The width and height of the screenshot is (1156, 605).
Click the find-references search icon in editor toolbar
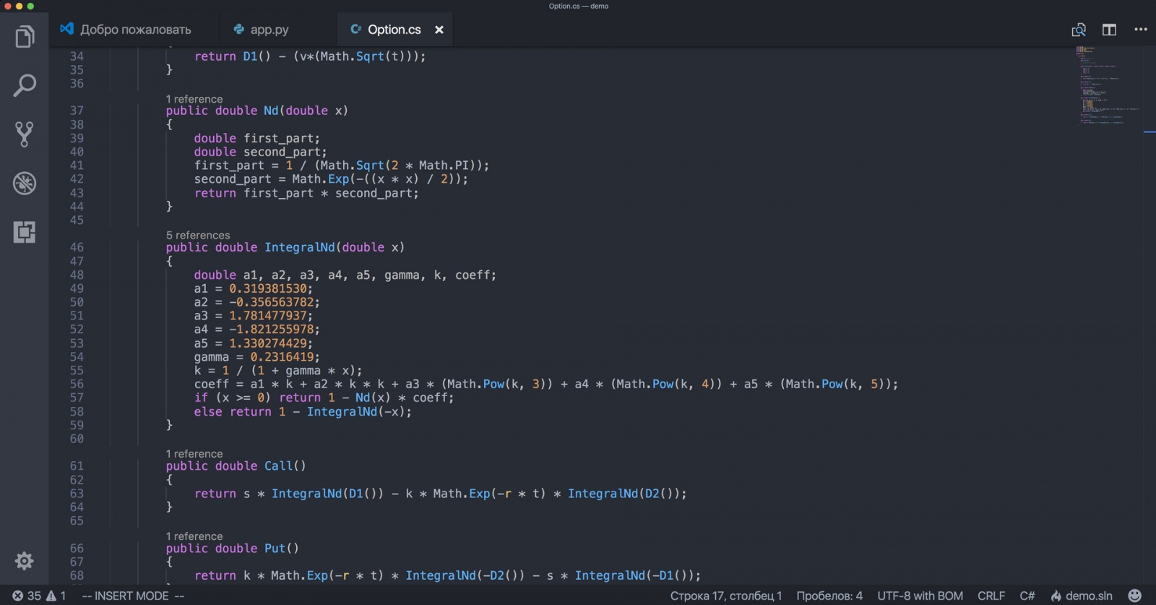(x=1079, y=30)
